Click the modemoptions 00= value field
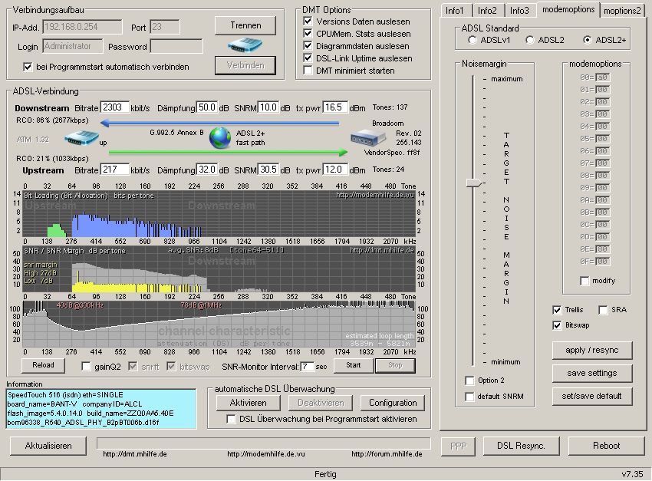The height and width of the screenshot is (481, 652). click(x=602, y=77)
